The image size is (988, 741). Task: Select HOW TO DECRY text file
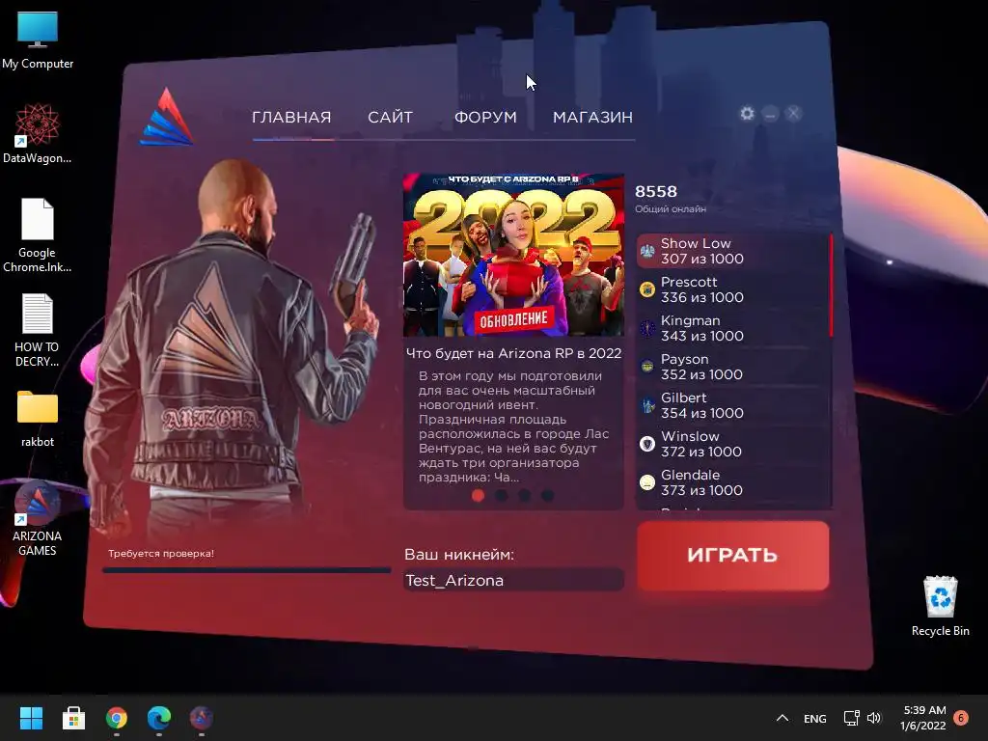[x=38, y=330]
